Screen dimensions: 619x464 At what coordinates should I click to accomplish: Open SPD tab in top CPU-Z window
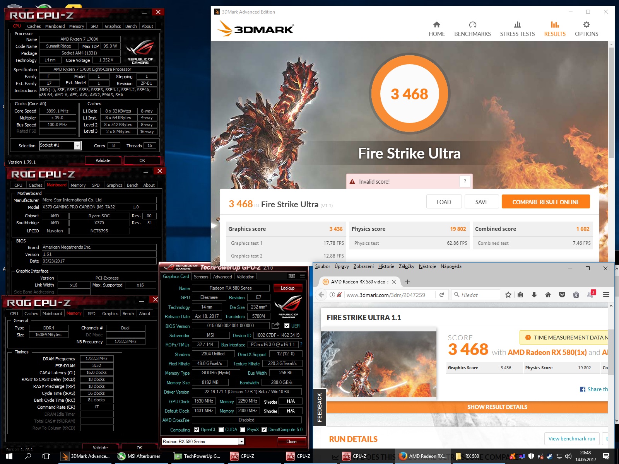tap(94, 26)
